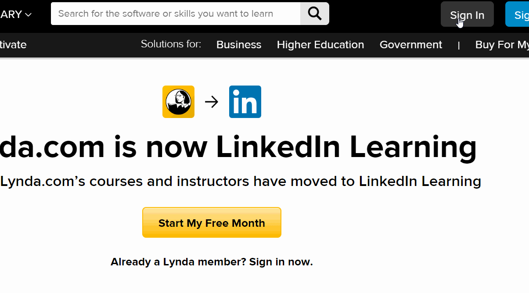
Task: Open the Buy For My Team link
Action: coord(502,45)
